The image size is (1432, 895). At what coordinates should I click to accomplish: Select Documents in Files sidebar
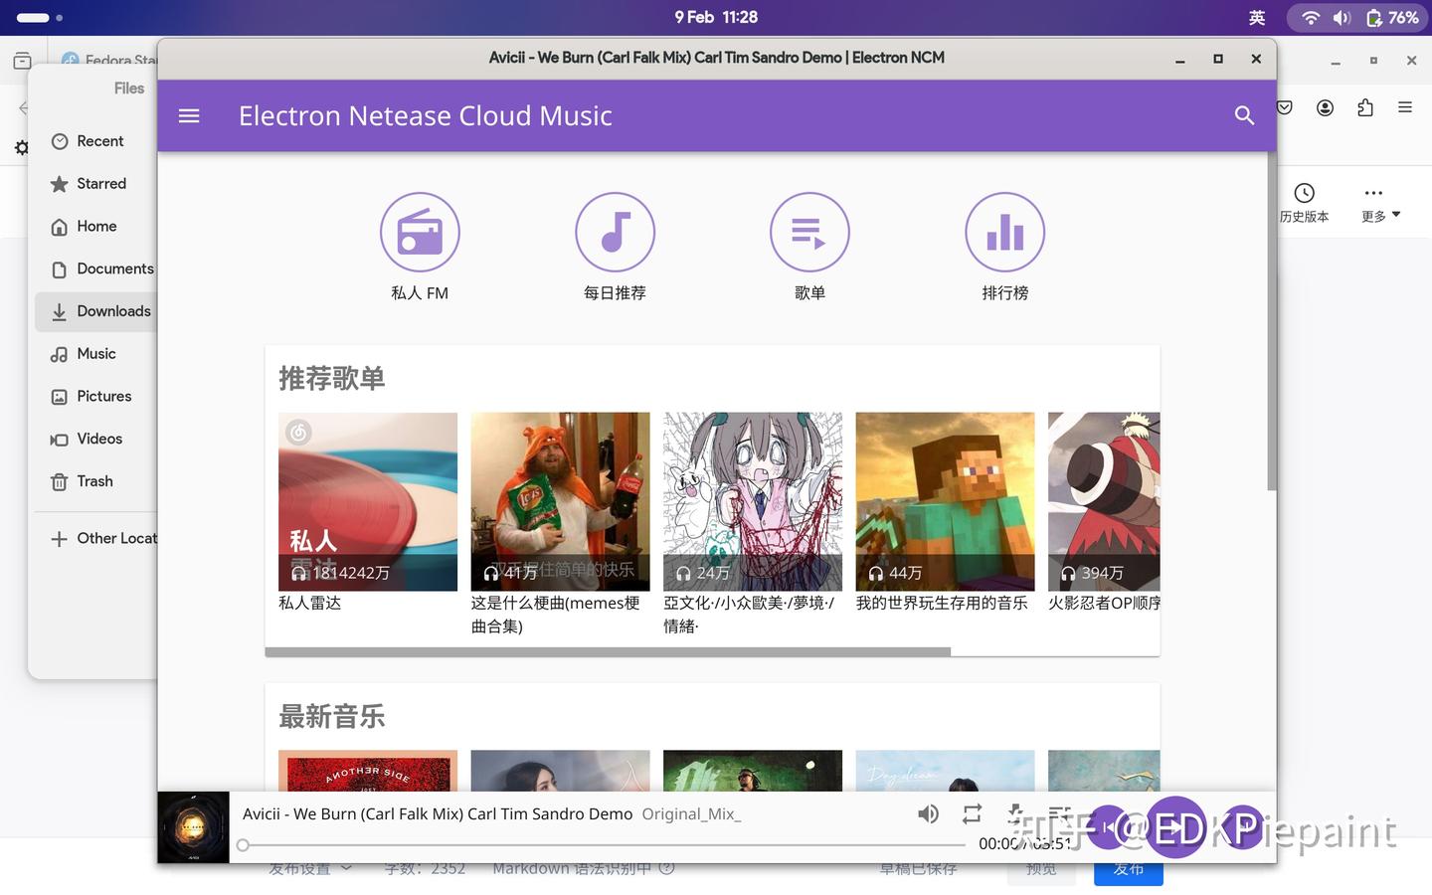tap(95, 268)
